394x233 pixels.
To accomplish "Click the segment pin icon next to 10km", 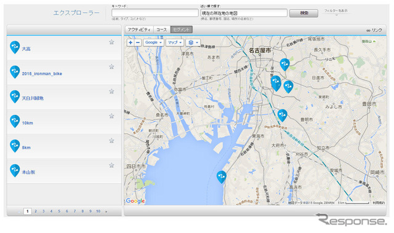I will click(15, 121).
